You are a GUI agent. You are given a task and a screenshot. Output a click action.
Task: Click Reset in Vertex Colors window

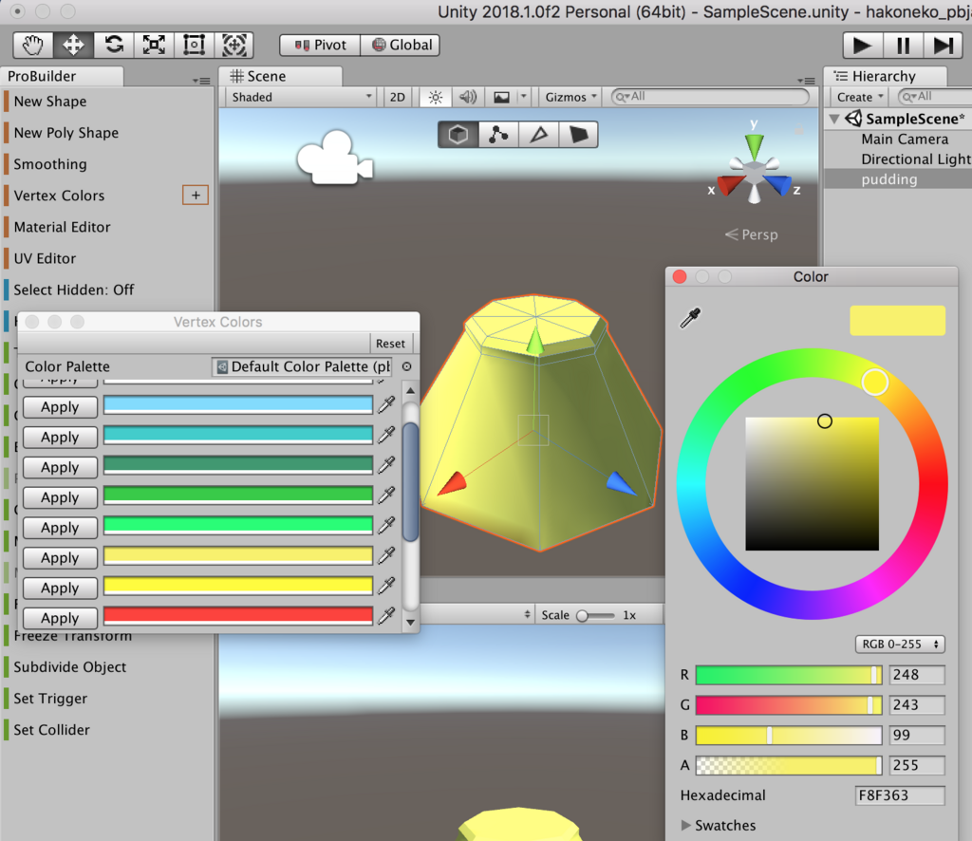390,344
